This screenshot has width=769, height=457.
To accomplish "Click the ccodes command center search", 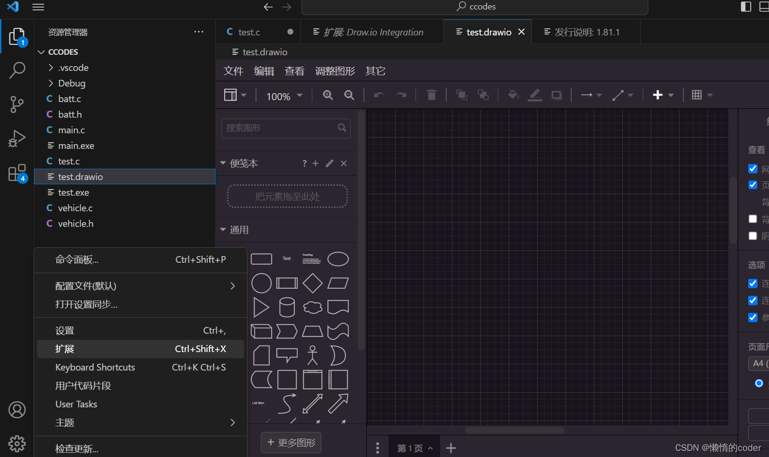I will tap(475, 7).
